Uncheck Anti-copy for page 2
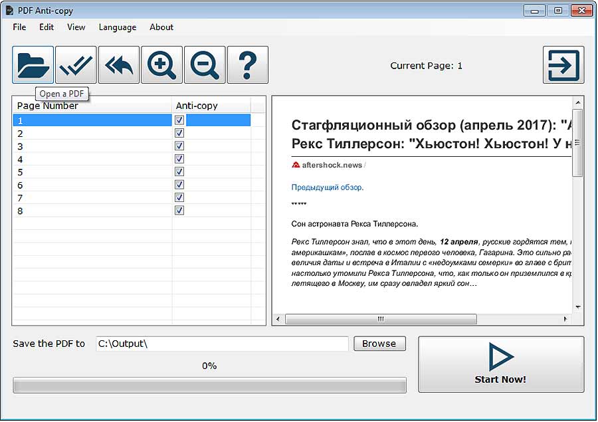The height and width of the screenshot is (422, 598). point(179,133)
